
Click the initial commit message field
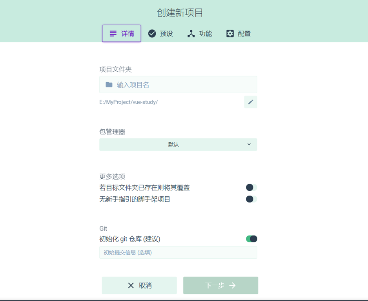tap(178, 252)
